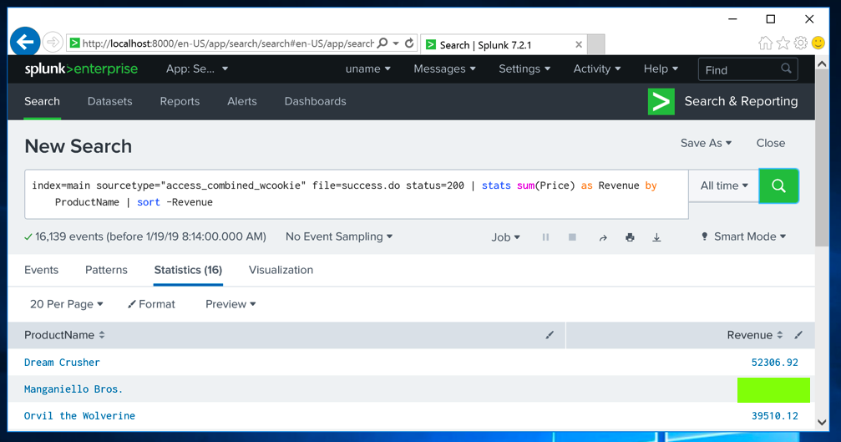Image resolution: width=841 pixels, height=442 pixels.
Task: Open the Settings menu
Action: tap(524, 69)
